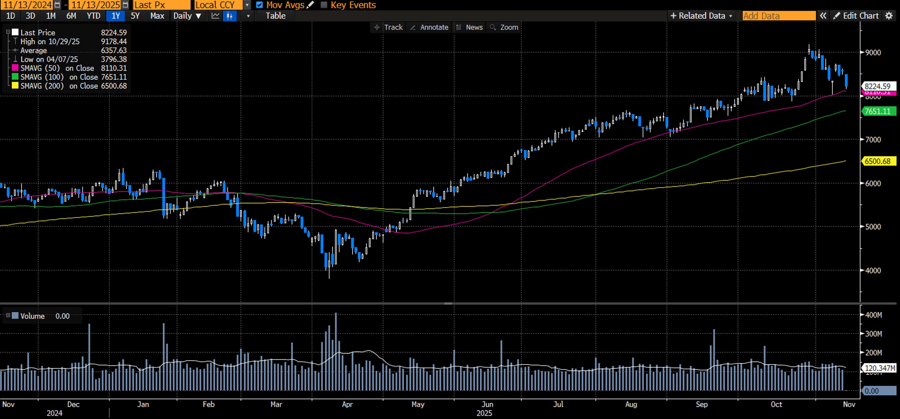Enable the Key Events checkbox

click(324, 5)
